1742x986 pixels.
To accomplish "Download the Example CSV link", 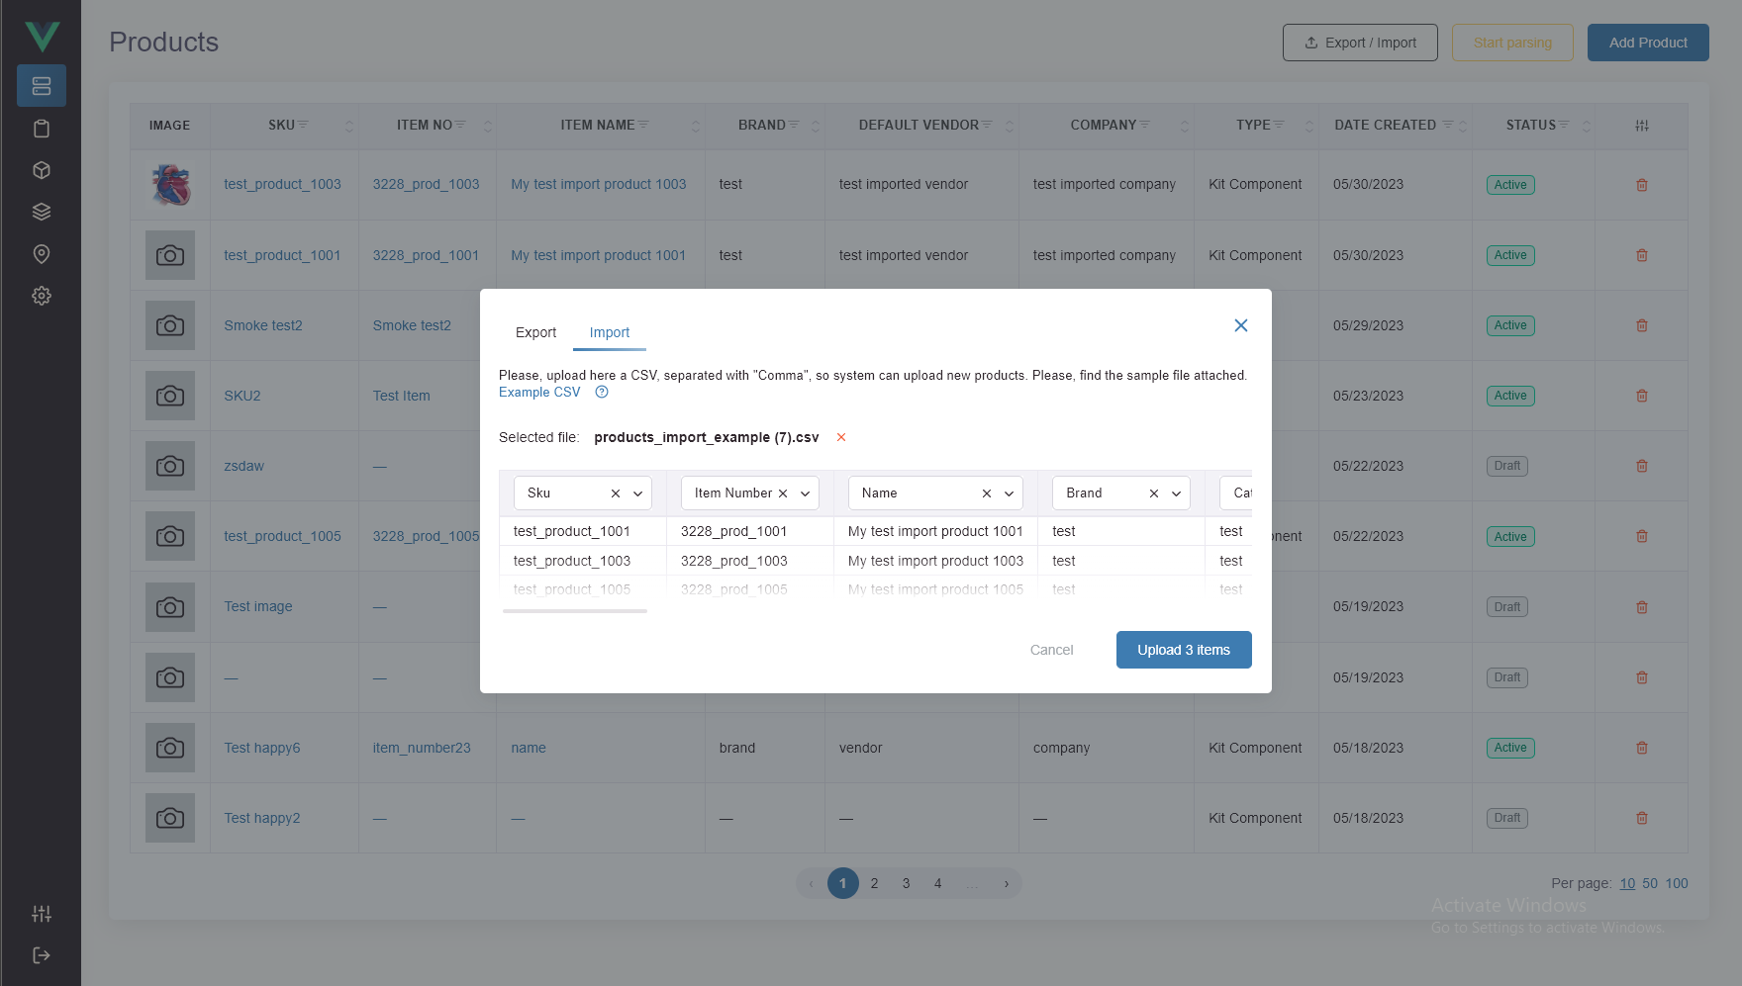I will click(539, 392).
